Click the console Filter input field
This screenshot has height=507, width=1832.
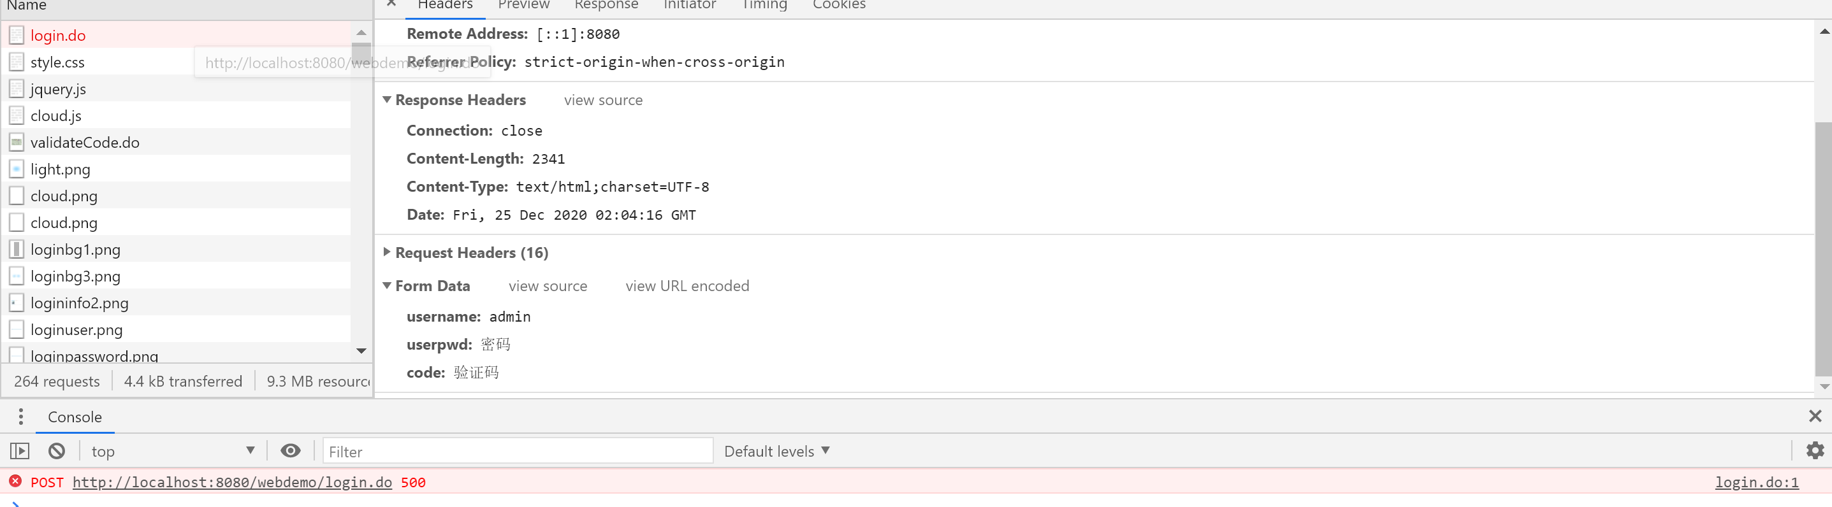point(518,451)
